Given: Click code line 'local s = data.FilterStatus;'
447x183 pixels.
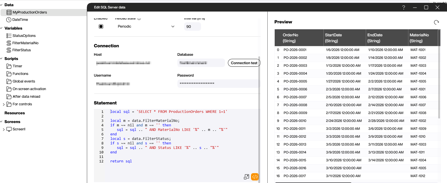Looking at the screenshot, I should pos(140,139).
